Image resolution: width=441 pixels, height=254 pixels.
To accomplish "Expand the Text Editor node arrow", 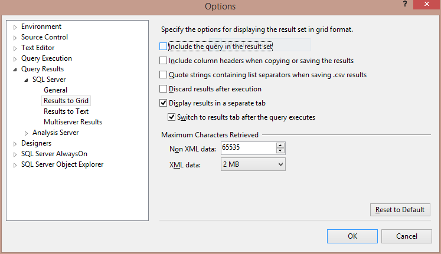I will click(15, 48).
